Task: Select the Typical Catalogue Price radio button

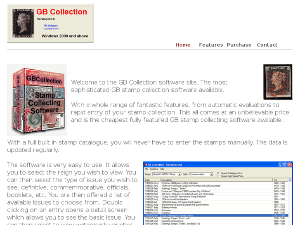Action: [218, 173]
